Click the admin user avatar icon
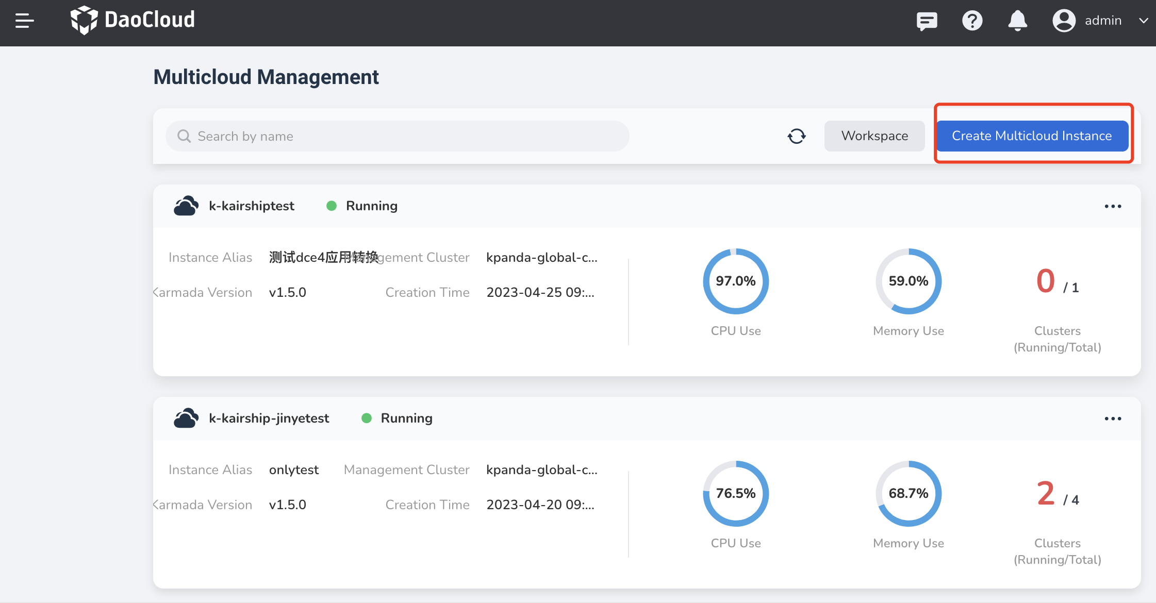The image size is (1156, 603). (x=1064, y=21)
